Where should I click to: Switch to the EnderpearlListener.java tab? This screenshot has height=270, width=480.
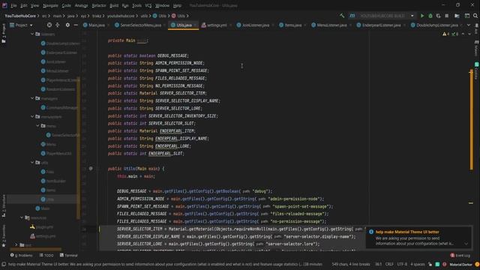click(379, 25)
